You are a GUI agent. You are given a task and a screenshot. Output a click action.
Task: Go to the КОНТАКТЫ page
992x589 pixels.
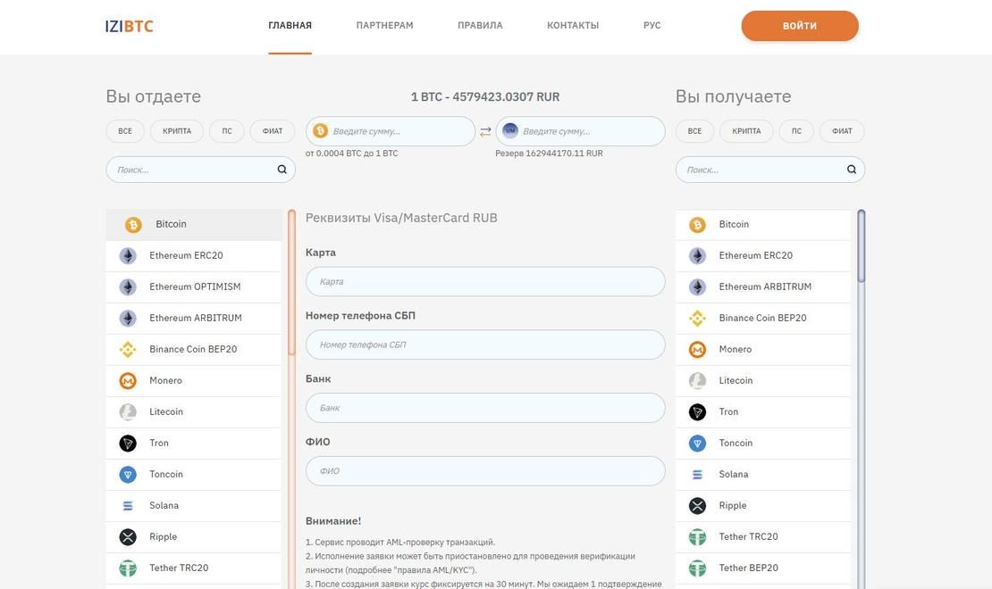click(573, 26)
